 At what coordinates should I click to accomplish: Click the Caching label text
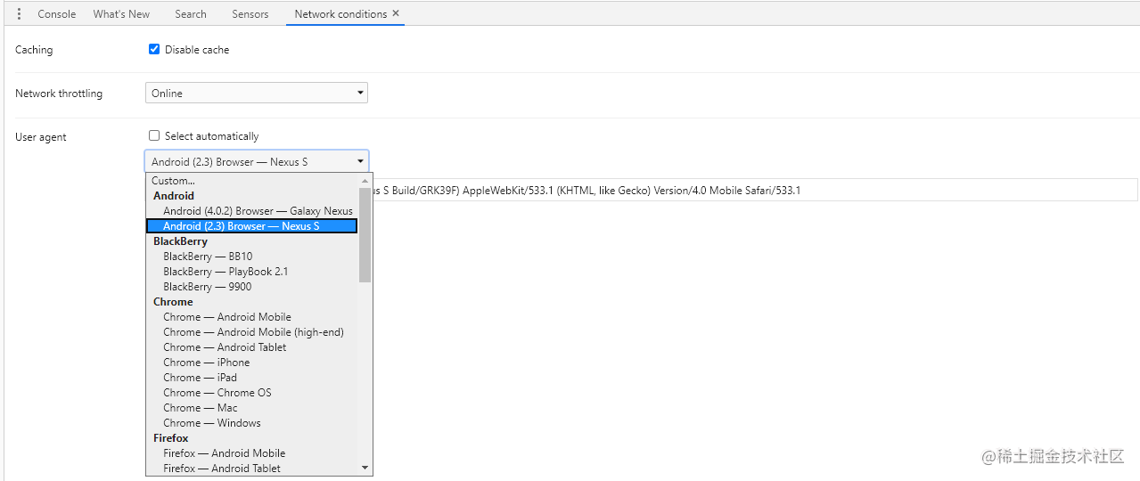tap(34, 50)
